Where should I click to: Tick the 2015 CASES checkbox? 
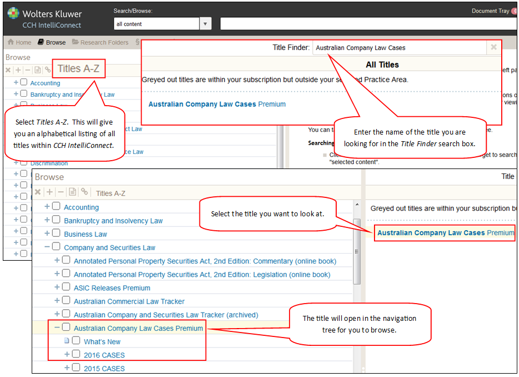pos(76,368)
